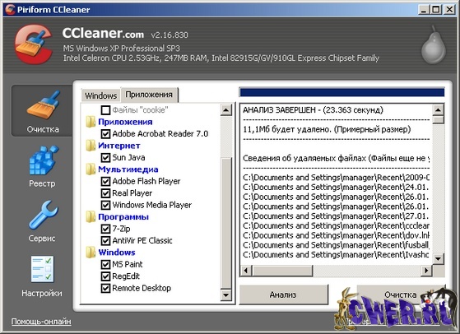Image resolution: width=460 pixels, height=334 pixels.
Task: Uncheck the Sun Java checkbox
Action: pos(105,157)
